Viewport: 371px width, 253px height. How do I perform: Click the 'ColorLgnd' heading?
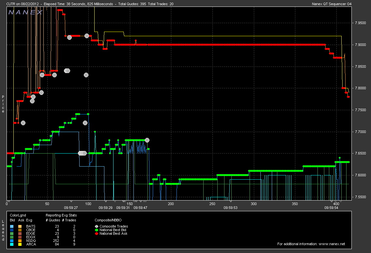(18, 216)
